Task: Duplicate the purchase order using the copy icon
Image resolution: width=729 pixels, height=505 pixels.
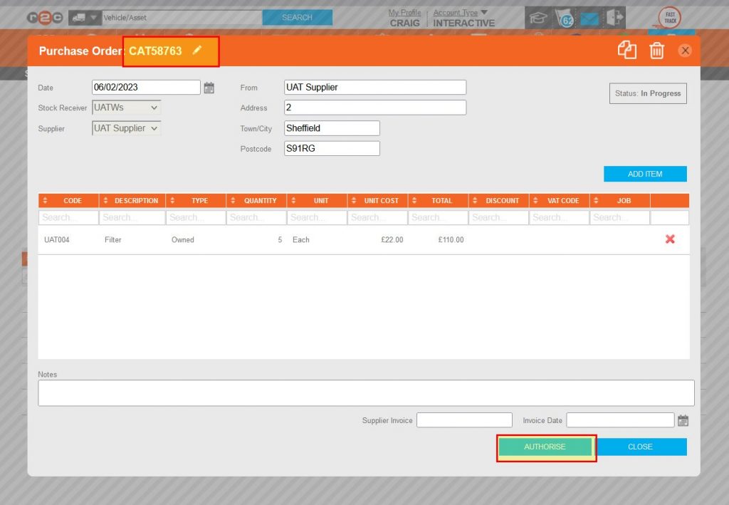Action: click(627, 51)
